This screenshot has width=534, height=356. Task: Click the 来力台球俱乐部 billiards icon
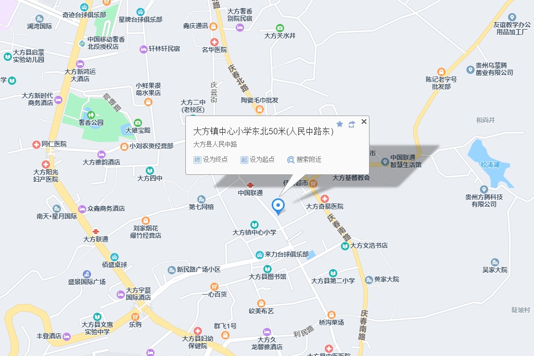click(260, 255)
